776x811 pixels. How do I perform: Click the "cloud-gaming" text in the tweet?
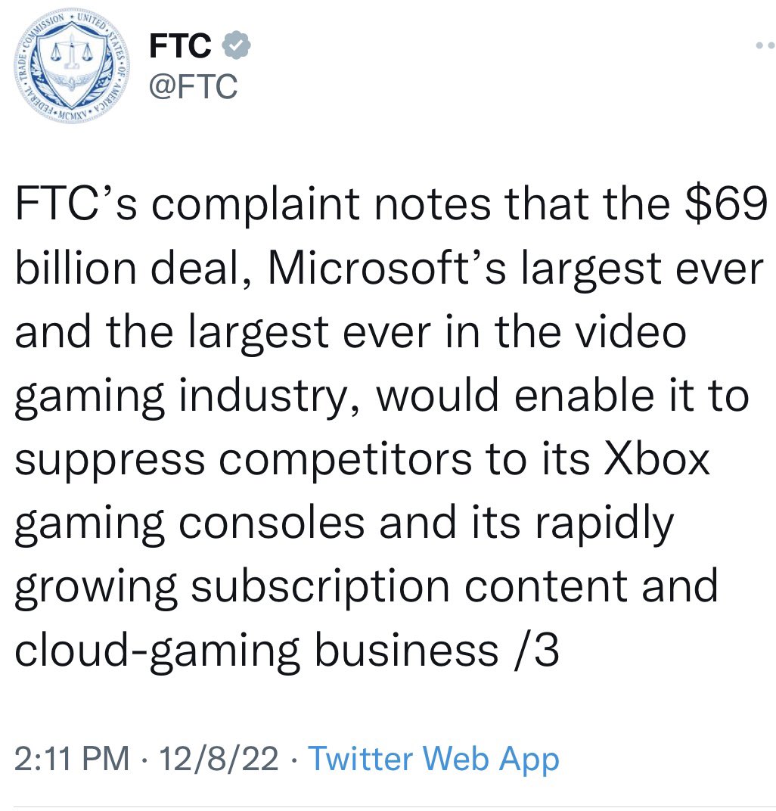157,651
